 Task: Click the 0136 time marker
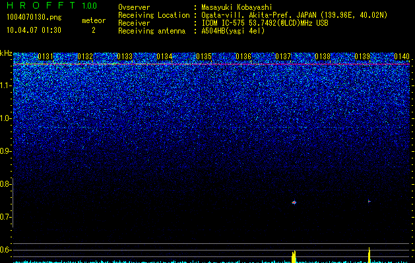pos(243,57)
